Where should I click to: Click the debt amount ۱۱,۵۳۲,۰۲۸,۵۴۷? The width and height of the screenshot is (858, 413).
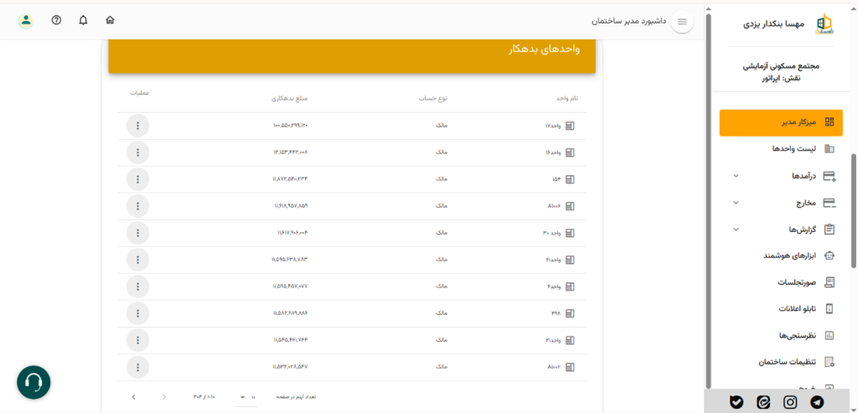[x=291, y=367]
